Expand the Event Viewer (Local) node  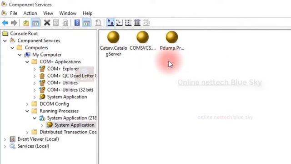[5, 139]
